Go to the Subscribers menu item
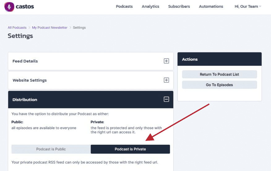The height and width of the screenshot is (171, 271). coord(179,7)
